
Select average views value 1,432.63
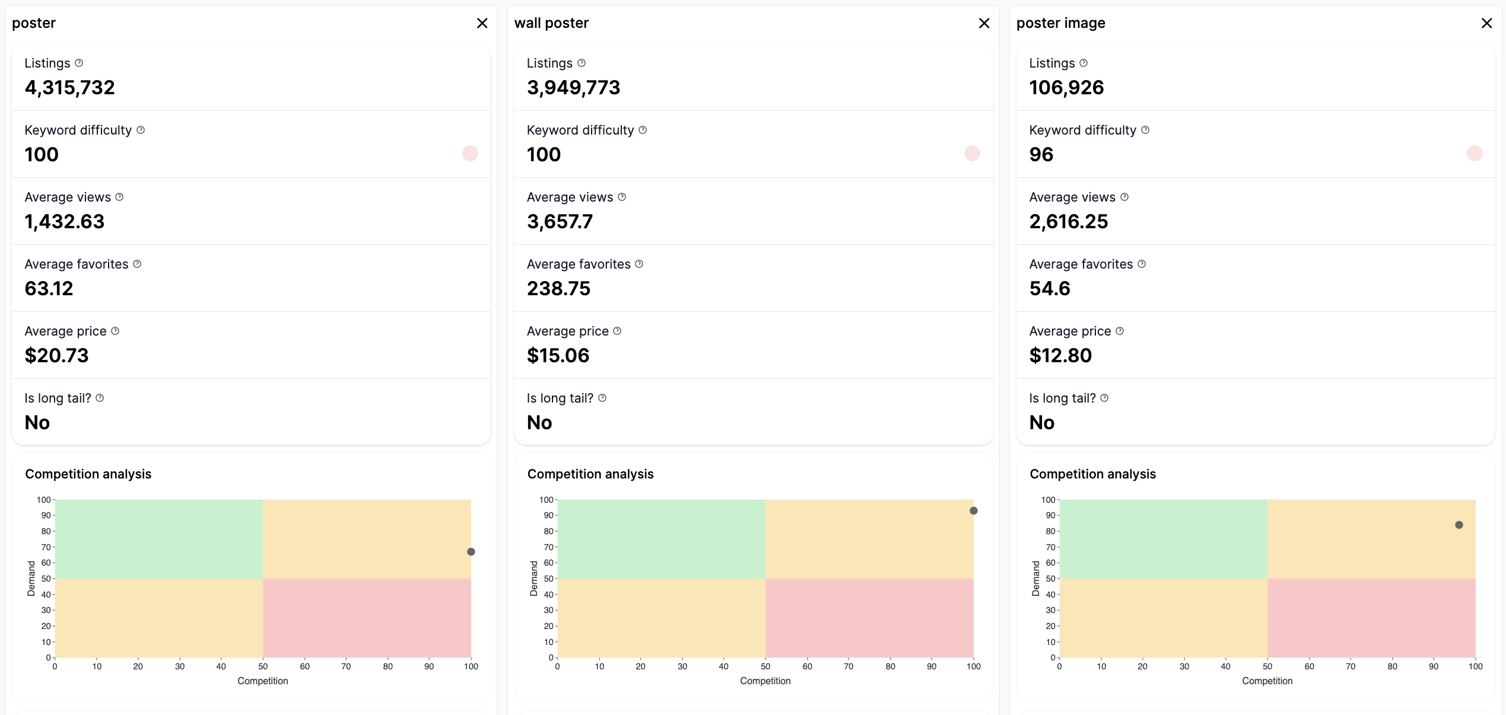pos(65,222)
